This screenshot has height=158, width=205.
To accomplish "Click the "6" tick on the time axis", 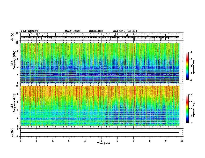I will pyautogui.click(x=118, y=141).
